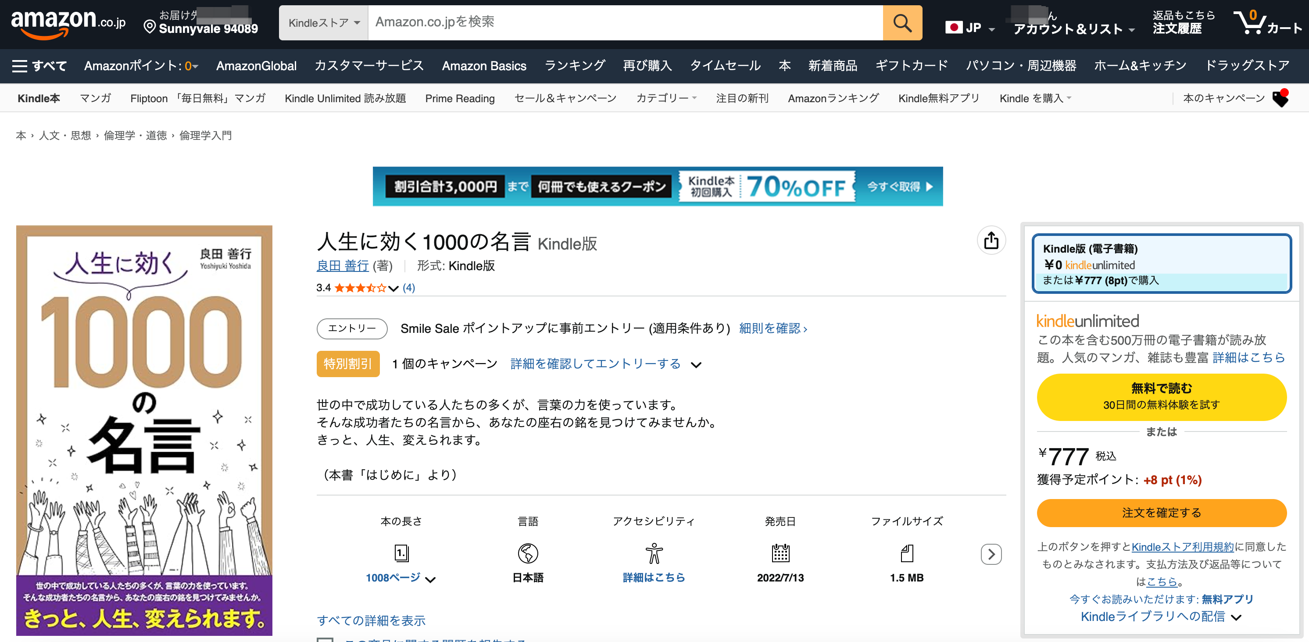Click 詳細を確認してエントリーする link

coord(596,364)
